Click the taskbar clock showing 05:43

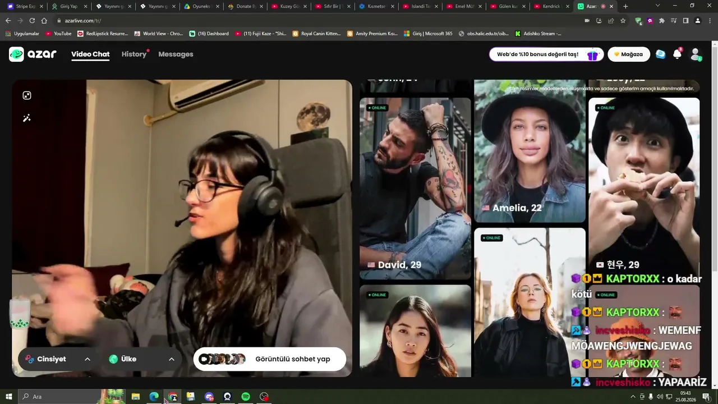(x=685, y=397)
